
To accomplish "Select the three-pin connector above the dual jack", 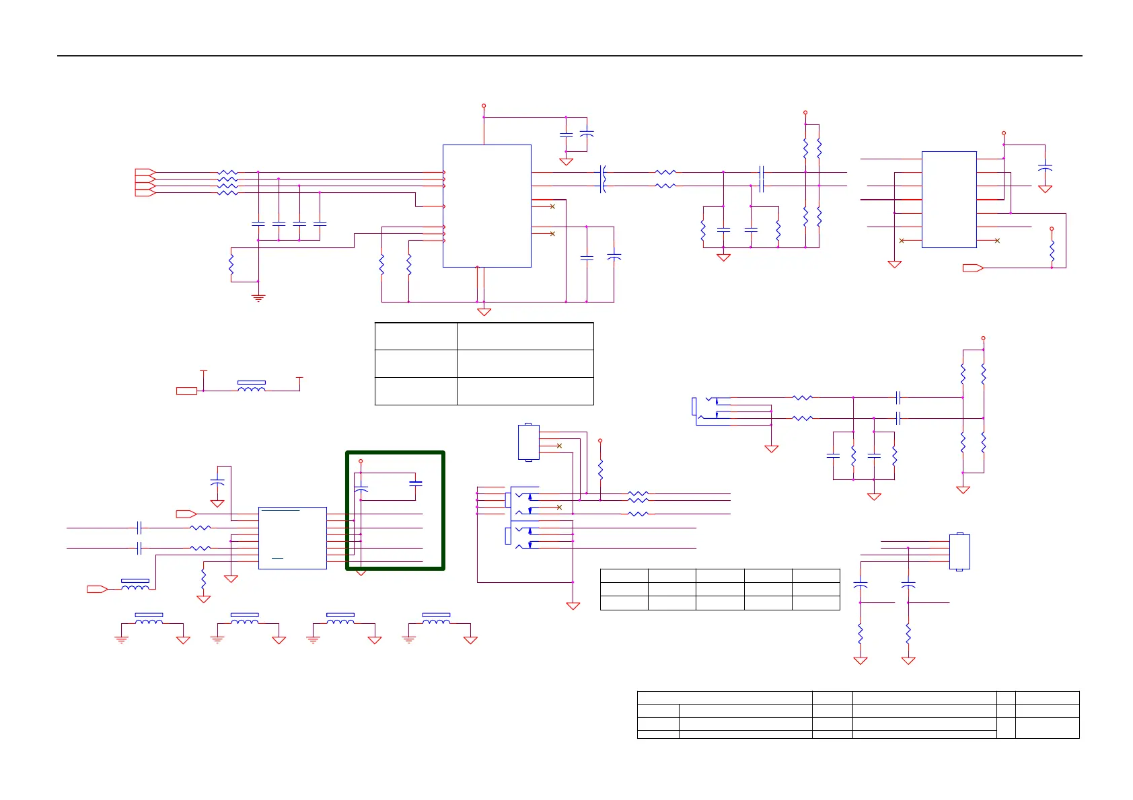I will [x=529, y=442].
